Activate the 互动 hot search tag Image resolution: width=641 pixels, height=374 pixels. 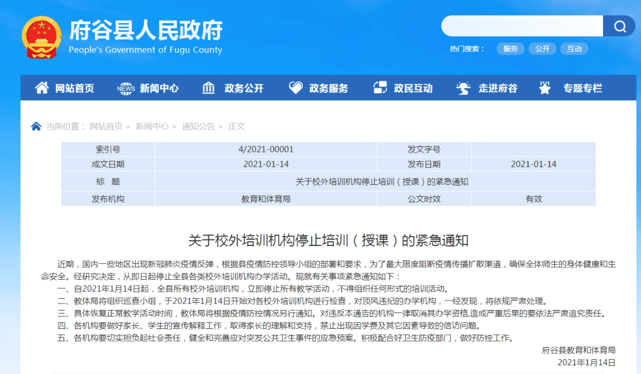[x=574, y=49]
